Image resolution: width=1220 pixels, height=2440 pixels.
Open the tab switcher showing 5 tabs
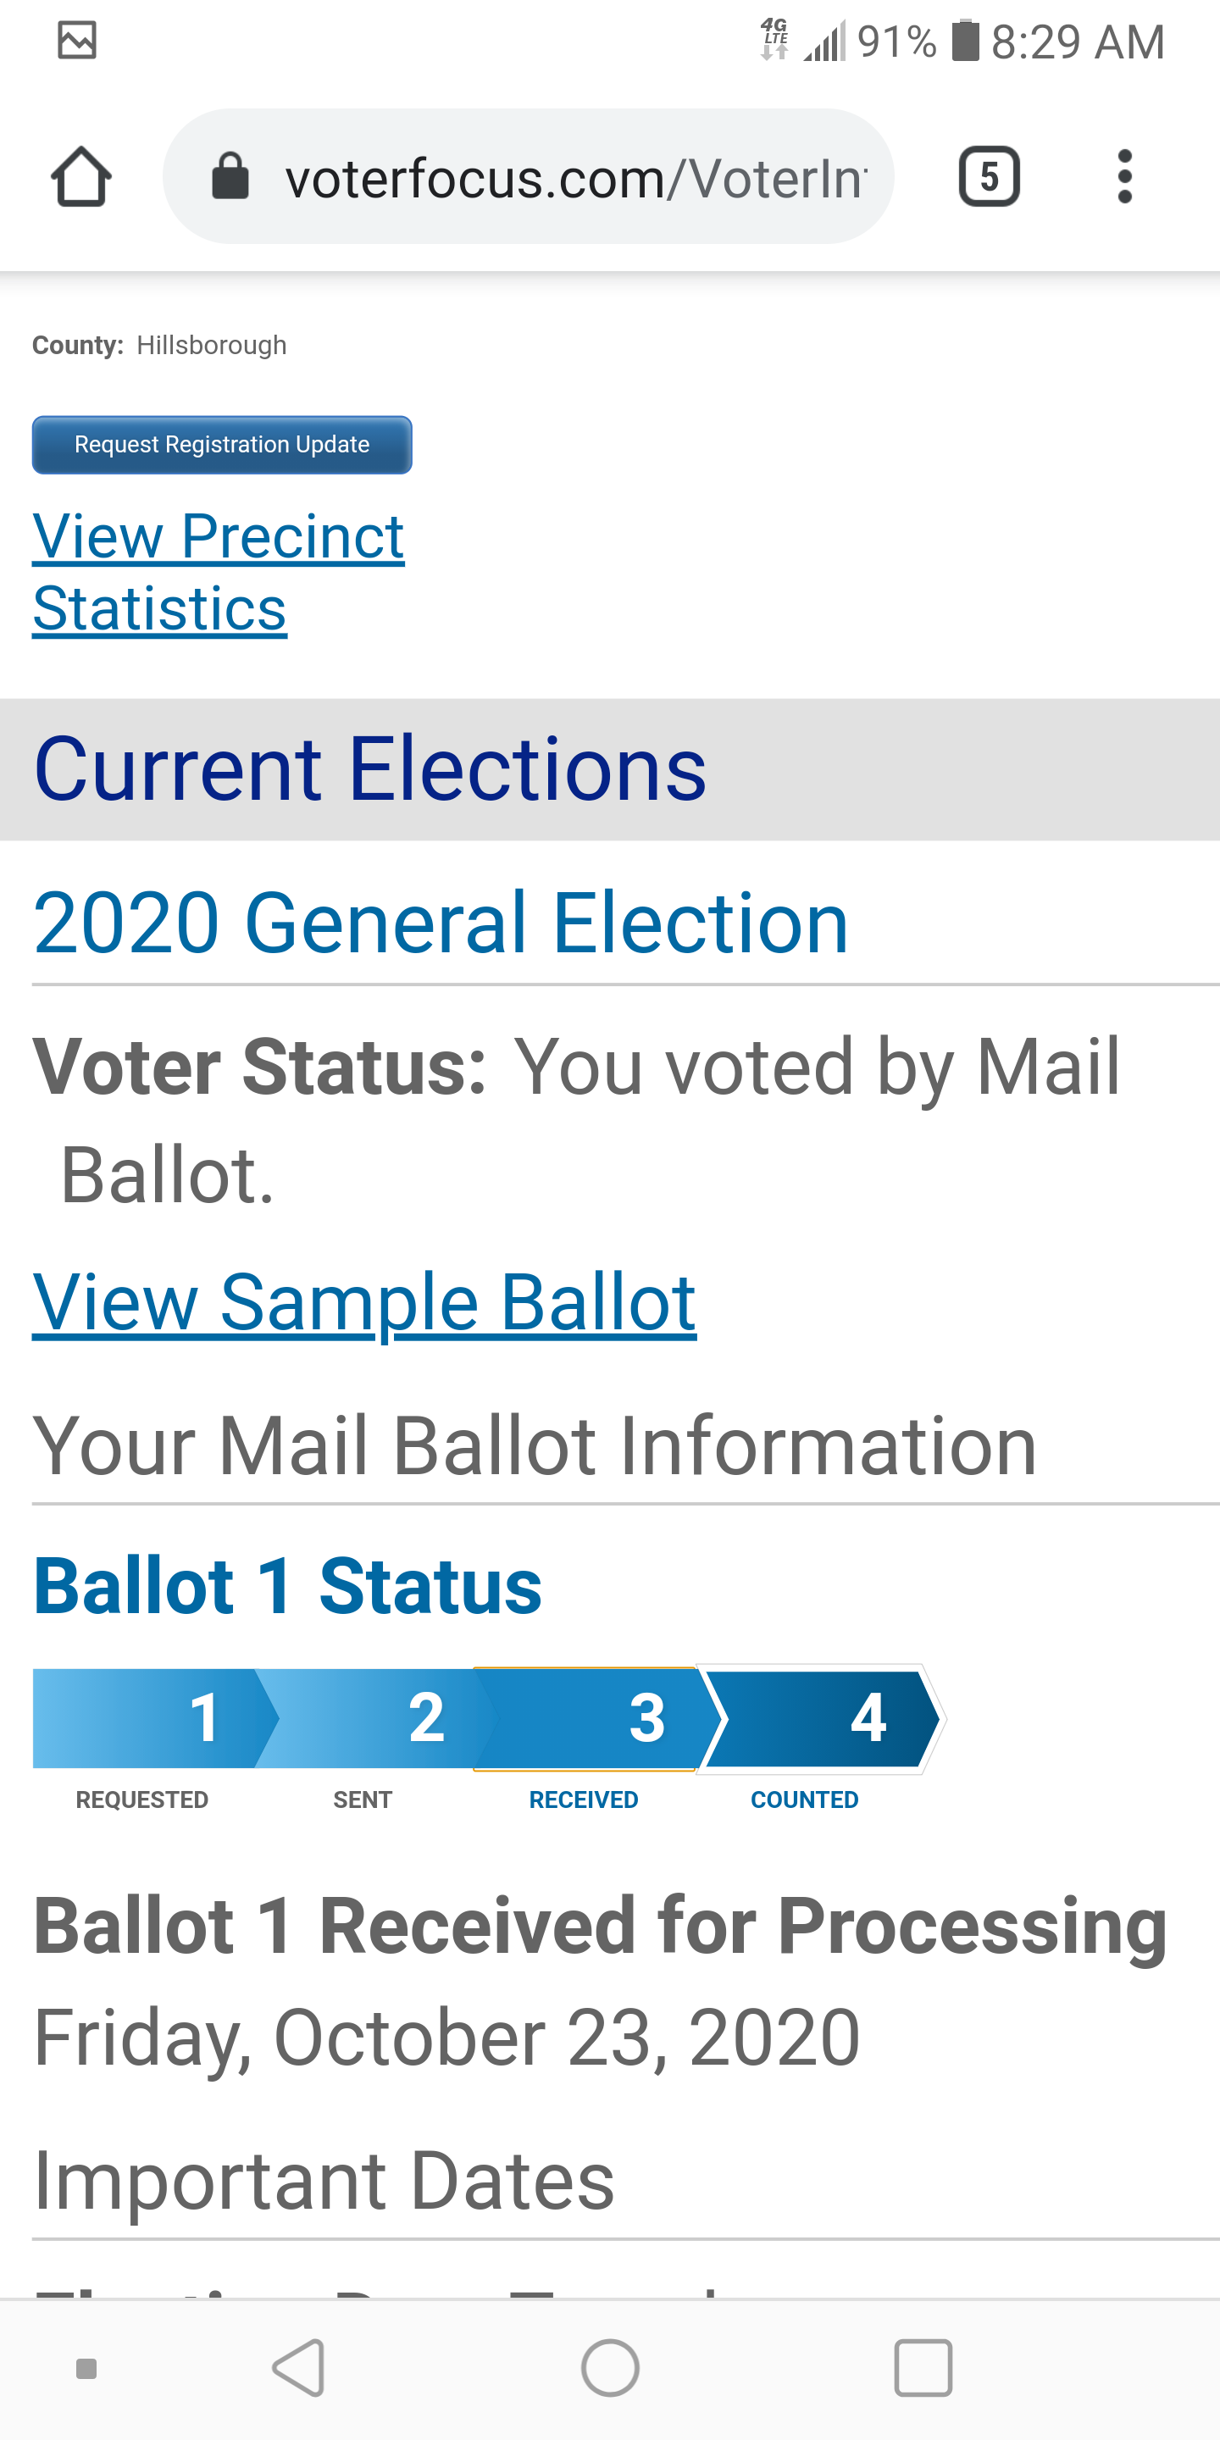click(x=989, y=177)
